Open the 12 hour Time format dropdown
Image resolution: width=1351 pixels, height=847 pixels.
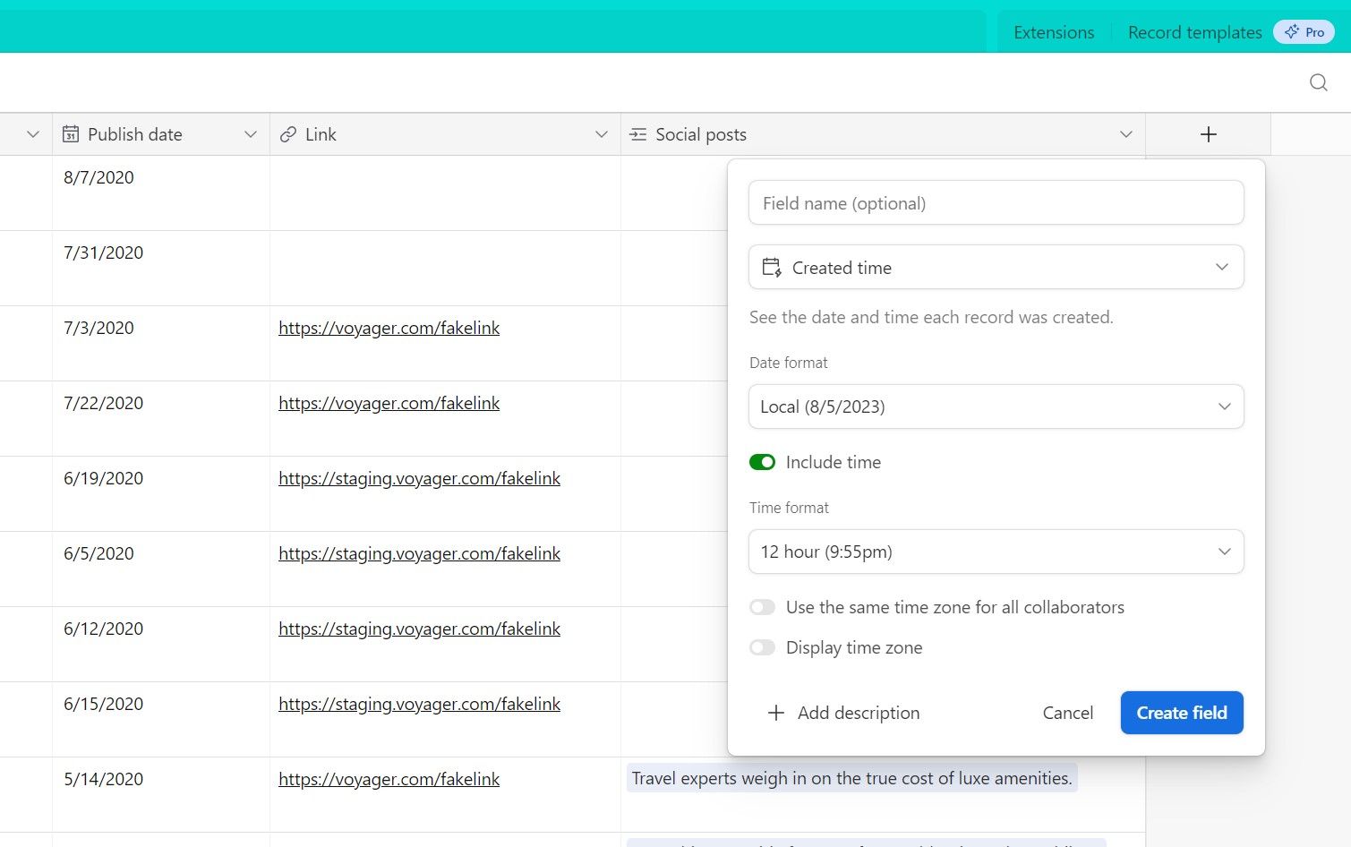tap(996, 552)
